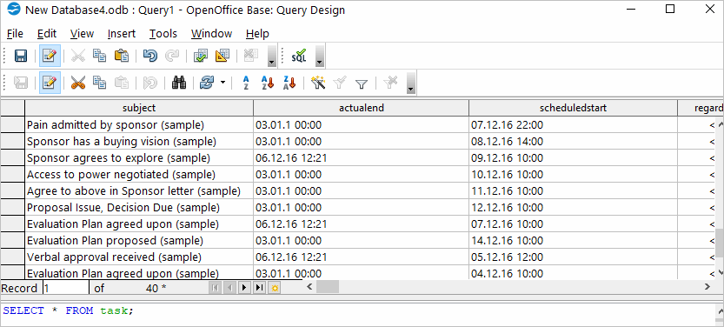Open the Insert menu
This screenshot has width=724, height=327.
click(122, 34)
